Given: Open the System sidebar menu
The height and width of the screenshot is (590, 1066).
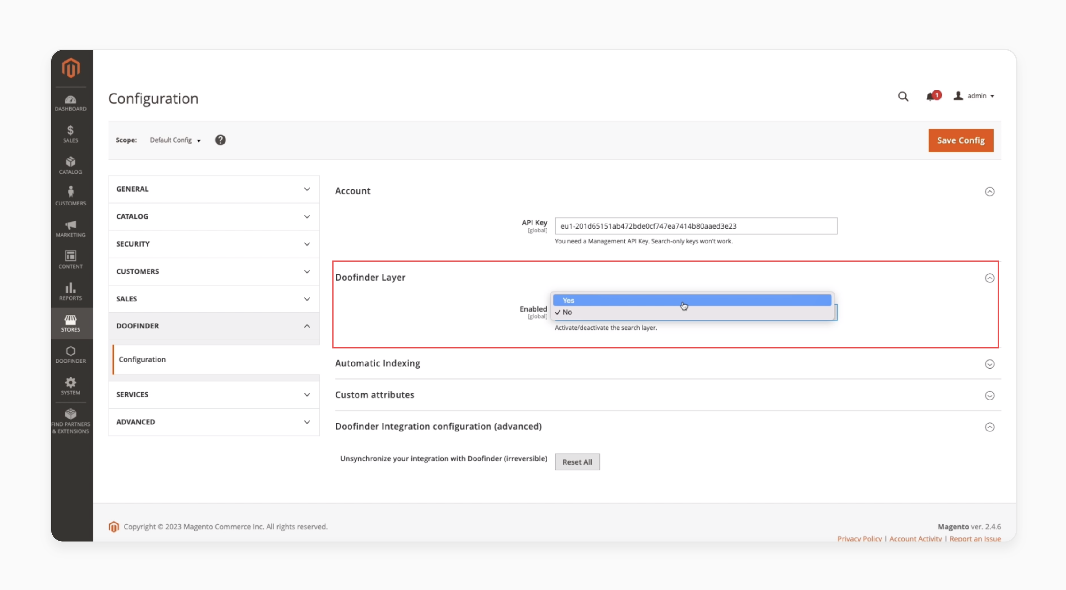Looking at the screenshot, I should 71,386.
